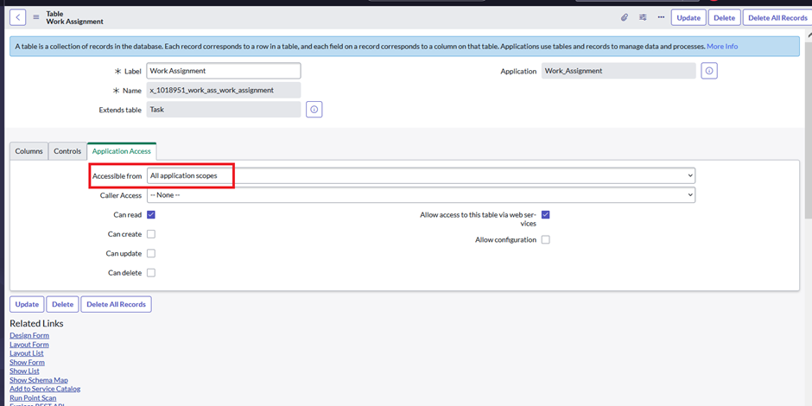The height and width of the screenshot is (406, 812).
Task: Check the Can delete checkbox
Action: point(151,273)
